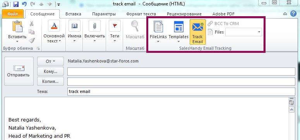Click the scroll up arrow in message body
This screenshot has width=300, height=140.
291,110
